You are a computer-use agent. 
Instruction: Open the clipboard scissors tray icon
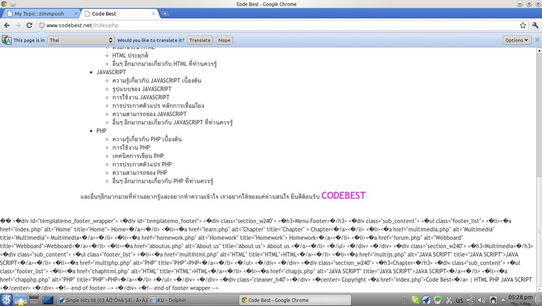pyautogui.click(x=449, y=300)
